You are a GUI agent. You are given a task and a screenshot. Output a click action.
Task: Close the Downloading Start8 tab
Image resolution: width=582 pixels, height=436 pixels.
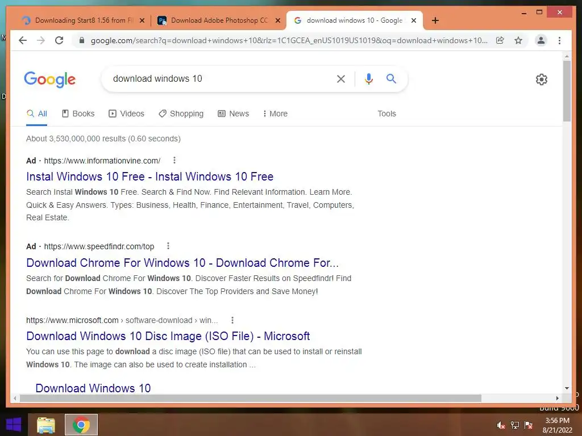pyautogui.click(x=142, y=20)
